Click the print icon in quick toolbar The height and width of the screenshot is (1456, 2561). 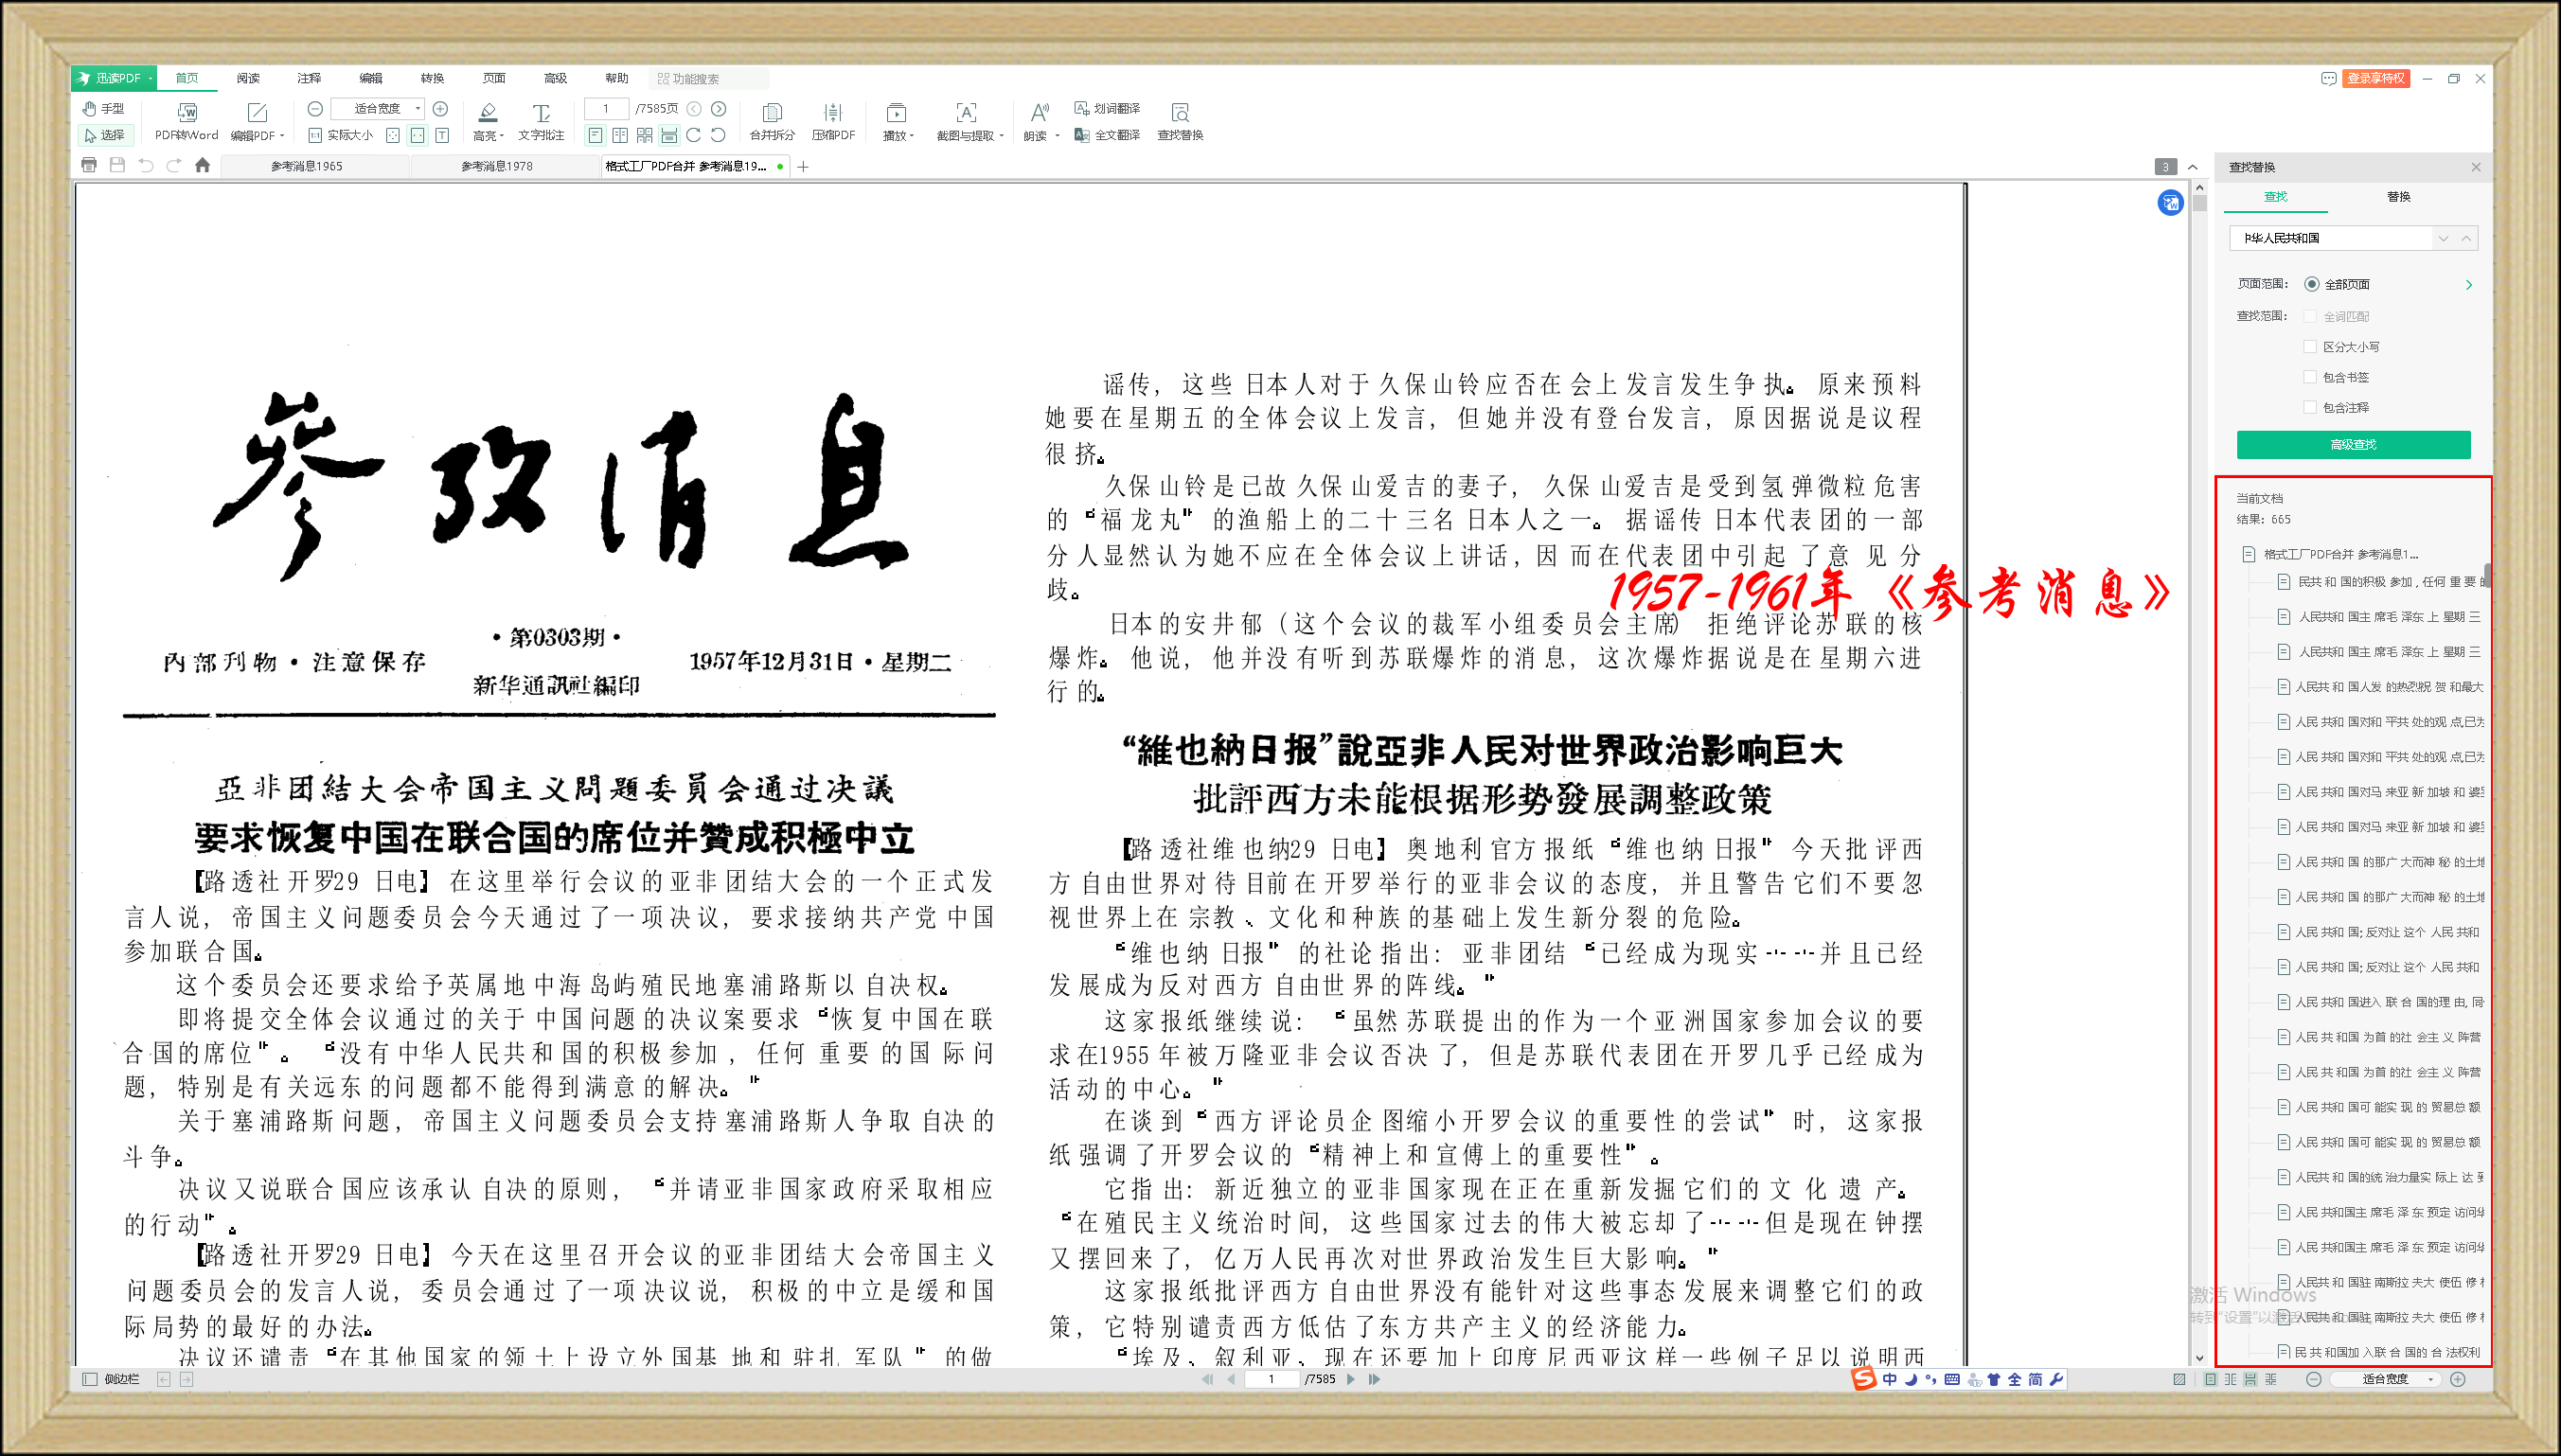pyautogui.click(x=89, y=165)
